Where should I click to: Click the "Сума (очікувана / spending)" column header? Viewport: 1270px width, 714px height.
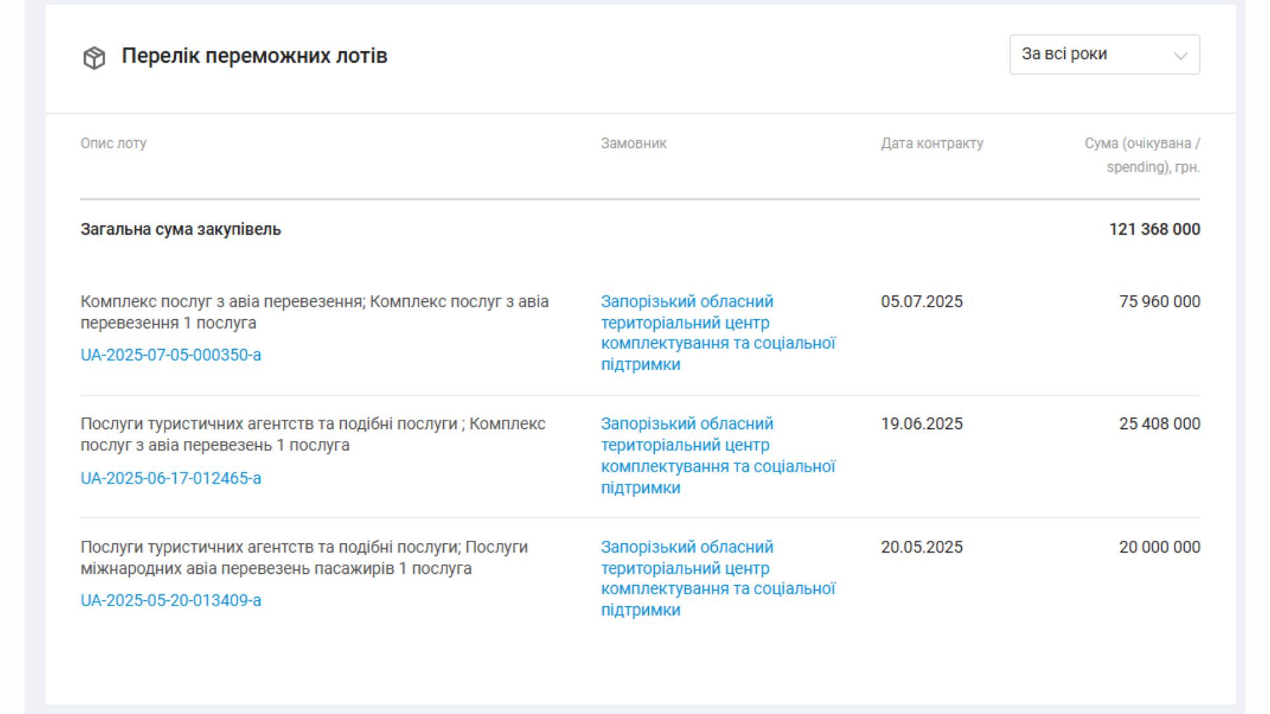(x=1142, y=155)
